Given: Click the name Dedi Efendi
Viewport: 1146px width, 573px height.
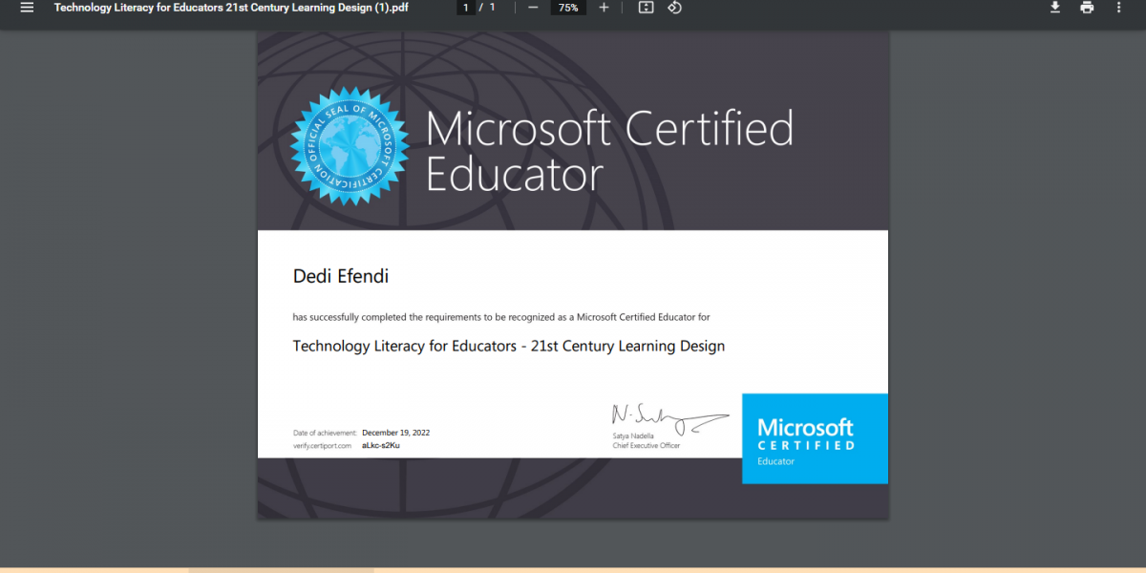Looking at the screenshot, I should 341,277.
